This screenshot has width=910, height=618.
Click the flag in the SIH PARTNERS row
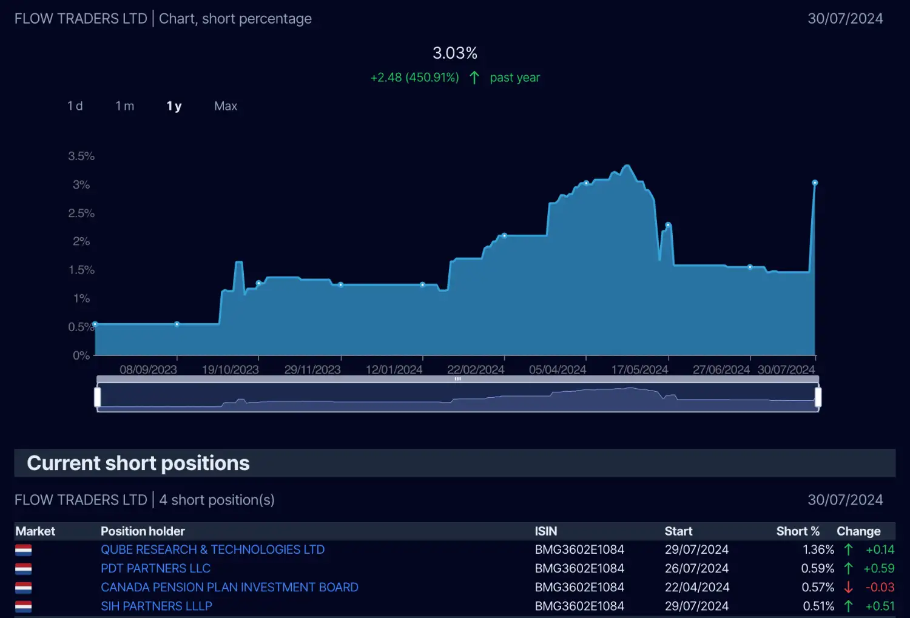(x=23, y=606)
